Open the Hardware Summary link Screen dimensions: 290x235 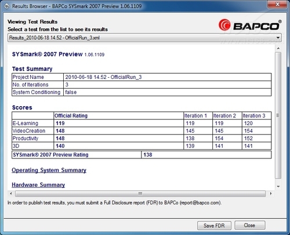point(38,185)
